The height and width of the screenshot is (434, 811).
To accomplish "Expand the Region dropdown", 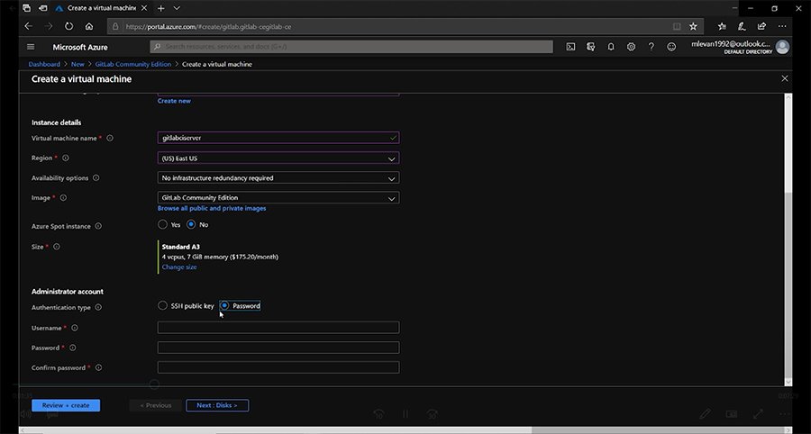I will click(x=278, y=158).
